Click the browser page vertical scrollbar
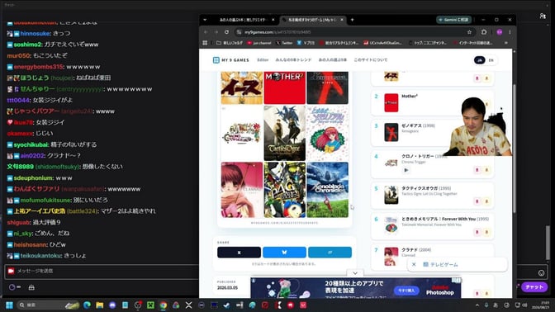The width and height of the screenshot is (555, 312). pyautogui.click(x=514, y=149)
